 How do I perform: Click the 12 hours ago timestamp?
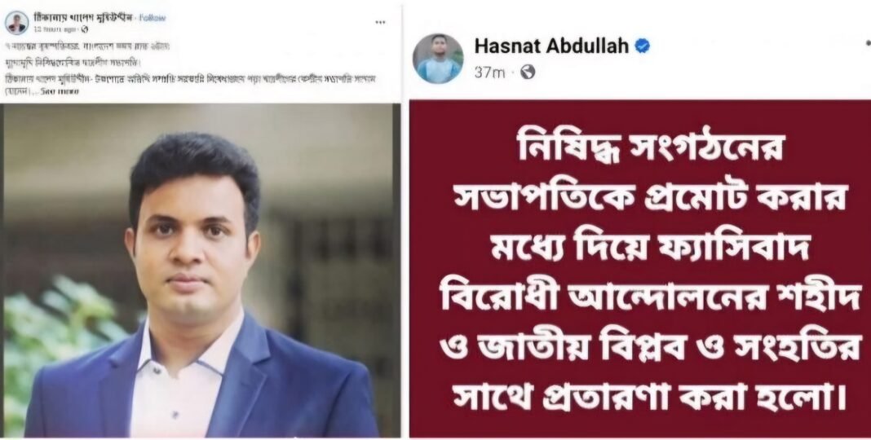(55, 29)
